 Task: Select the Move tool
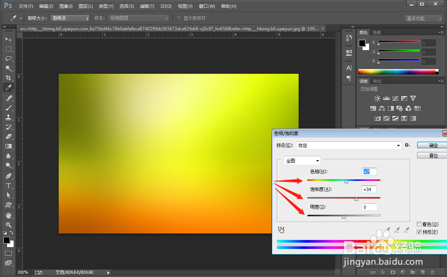pos(8,39)
